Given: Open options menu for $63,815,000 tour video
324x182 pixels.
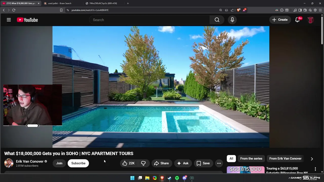Looking at the screenshot, I should (x=315, y=169).
